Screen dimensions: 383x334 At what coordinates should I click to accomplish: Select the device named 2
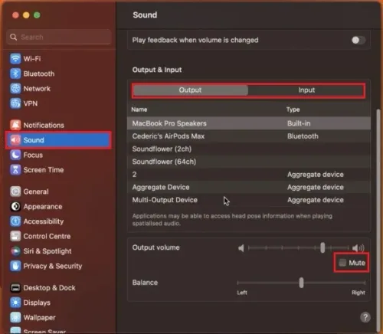249,175
